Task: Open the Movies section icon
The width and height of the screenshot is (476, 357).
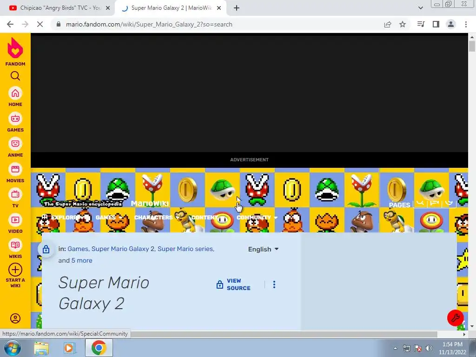Action: point(15,169)
